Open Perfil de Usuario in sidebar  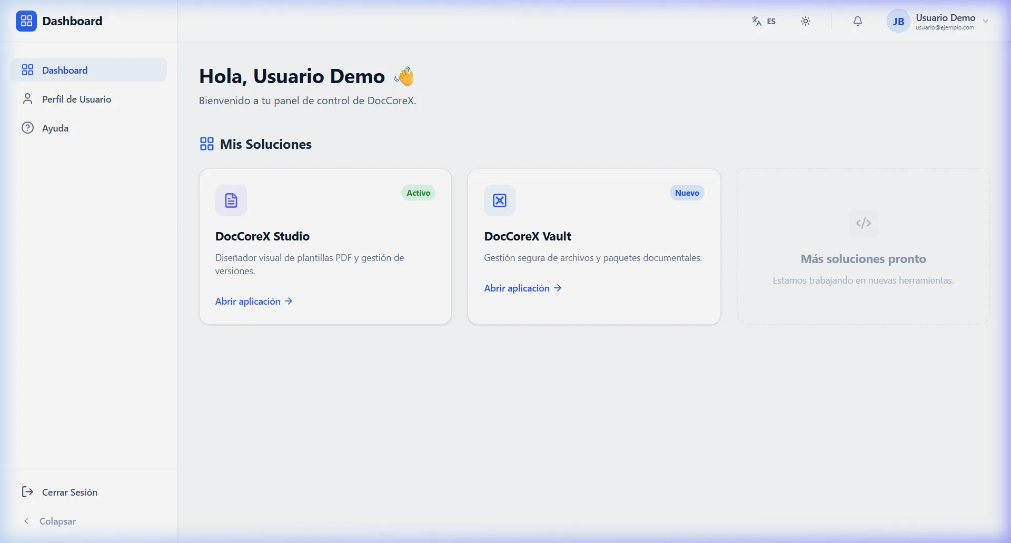tap(88, 99)
